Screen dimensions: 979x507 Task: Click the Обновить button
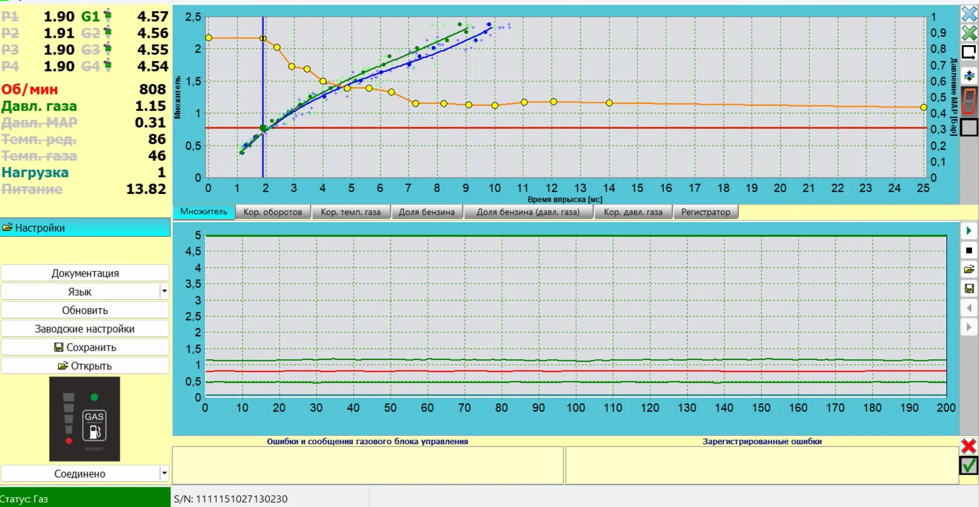[85, 310]
